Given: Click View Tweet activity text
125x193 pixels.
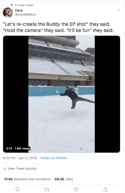Looking at the screenshot, I should click(x=22, y=168).
